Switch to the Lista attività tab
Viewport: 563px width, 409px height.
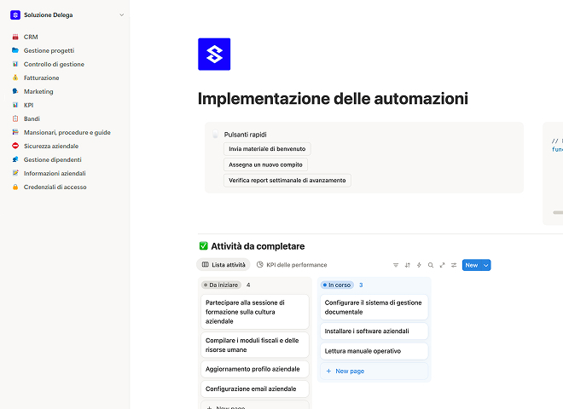(x=223, y=265)
